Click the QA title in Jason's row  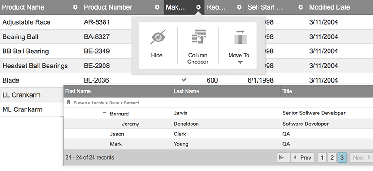(x=286, y=134)
